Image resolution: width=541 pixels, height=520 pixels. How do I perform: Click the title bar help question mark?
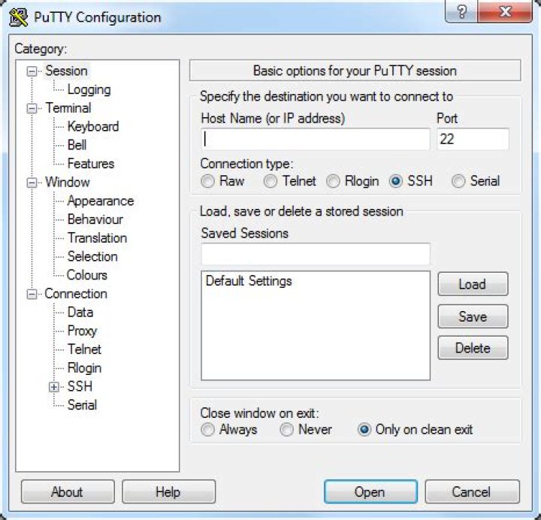pyautogui.click(x=461, y=14)
